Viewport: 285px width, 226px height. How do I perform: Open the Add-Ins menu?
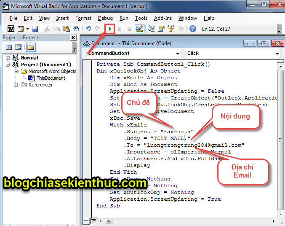click(x=163, y=18)
